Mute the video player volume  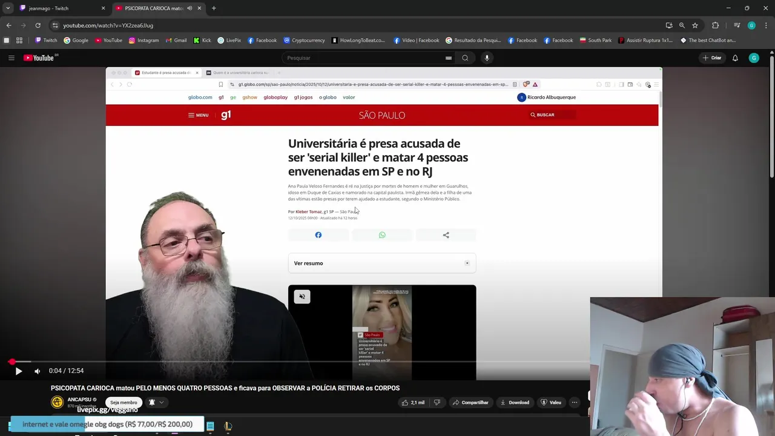(x=37, y=371)
